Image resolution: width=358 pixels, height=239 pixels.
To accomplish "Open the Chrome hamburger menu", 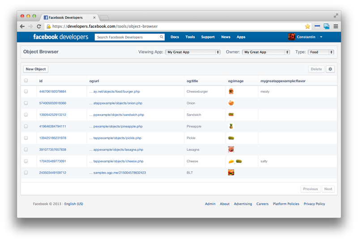I will pos(336,26).
